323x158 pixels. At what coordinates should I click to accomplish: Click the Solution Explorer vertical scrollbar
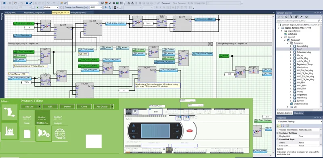321,66
